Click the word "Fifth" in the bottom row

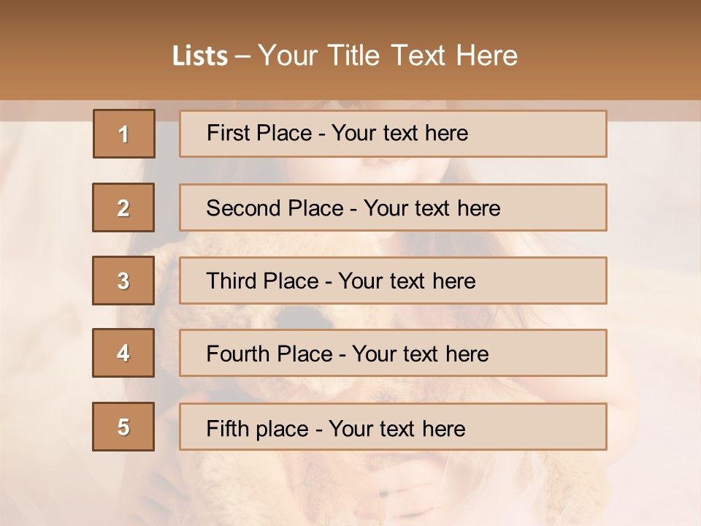(227, 428)
